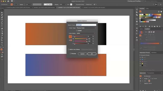
Task: Open the brush definition dropdown
Action: pos(53,5)
